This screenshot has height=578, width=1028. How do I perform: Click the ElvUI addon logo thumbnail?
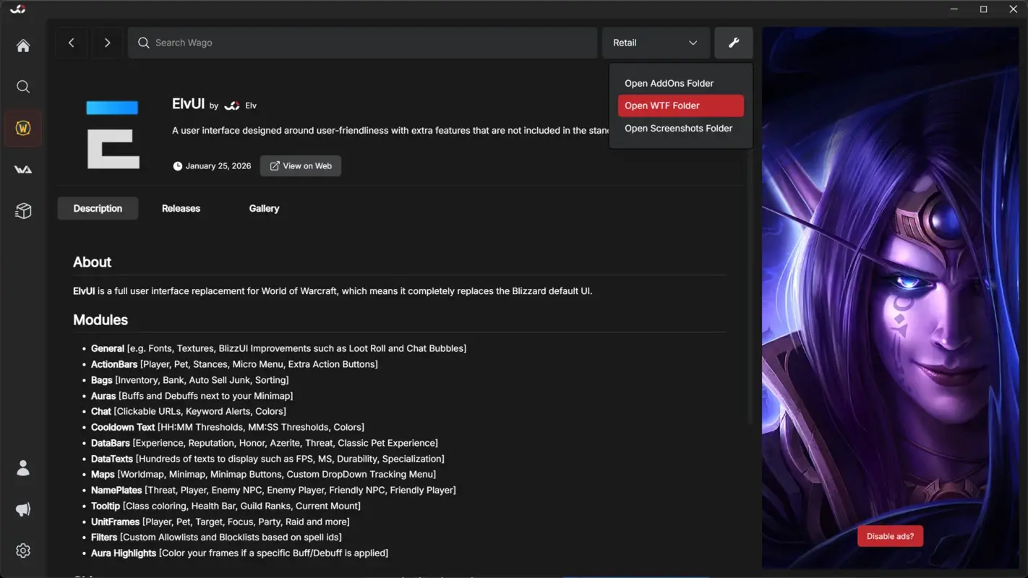click(113, 134)
